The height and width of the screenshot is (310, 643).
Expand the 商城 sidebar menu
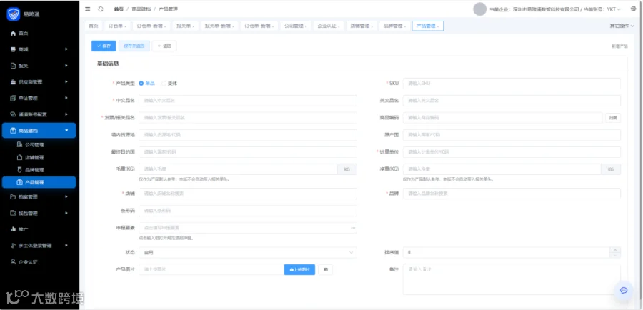[x=66, y=49]
